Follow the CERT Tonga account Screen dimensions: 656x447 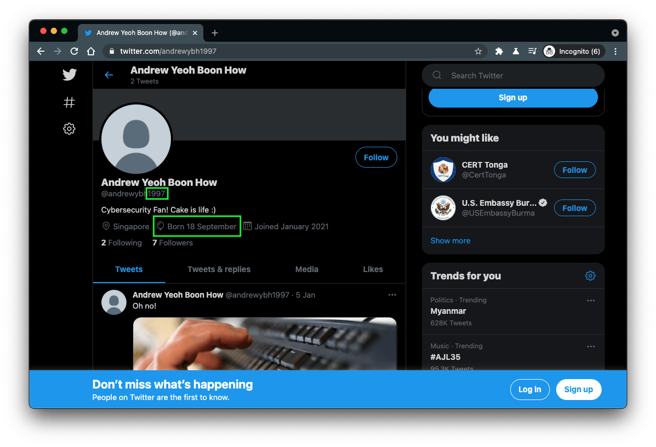click(574, 170)
